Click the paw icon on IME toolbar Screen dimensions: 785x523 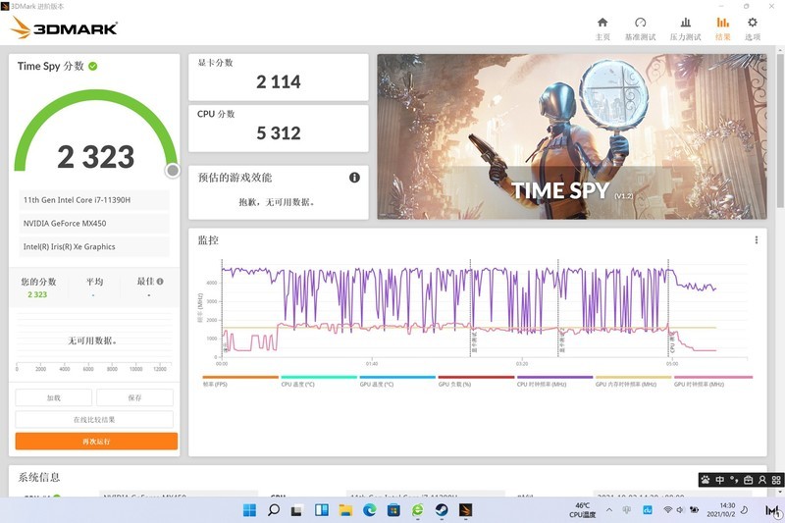(706, 480)
